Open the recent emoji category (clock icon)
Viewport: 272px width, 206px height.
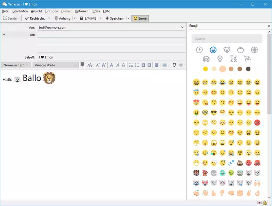[199, 50]
